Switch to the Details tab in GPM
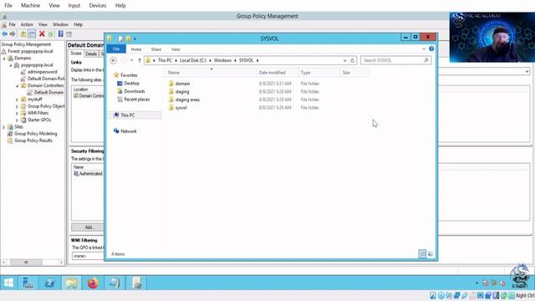The width and height of the screenshot is (535, 301). click(91, 54)
